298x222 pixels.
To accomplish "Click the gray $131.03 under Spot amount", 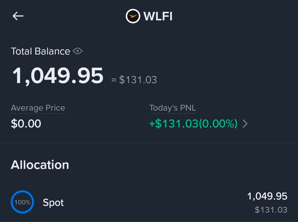I will [271, 210].
